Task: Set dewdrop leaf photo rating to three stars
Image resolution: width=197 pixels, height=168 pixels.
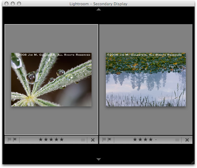Action: (51, 139)
